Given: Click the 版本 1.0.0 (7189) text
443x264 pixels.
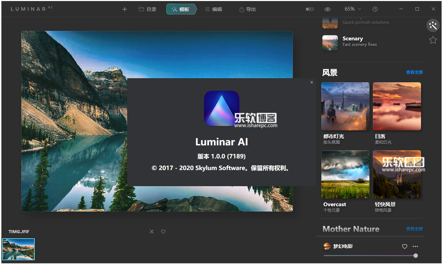Looking at the screenshot, I should (222, 156).
